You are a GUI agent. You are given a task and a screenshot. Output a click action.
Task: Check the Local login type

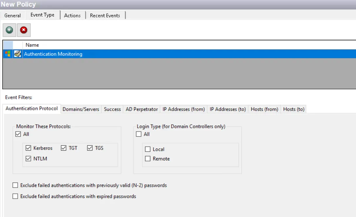(x=148, y=149)
